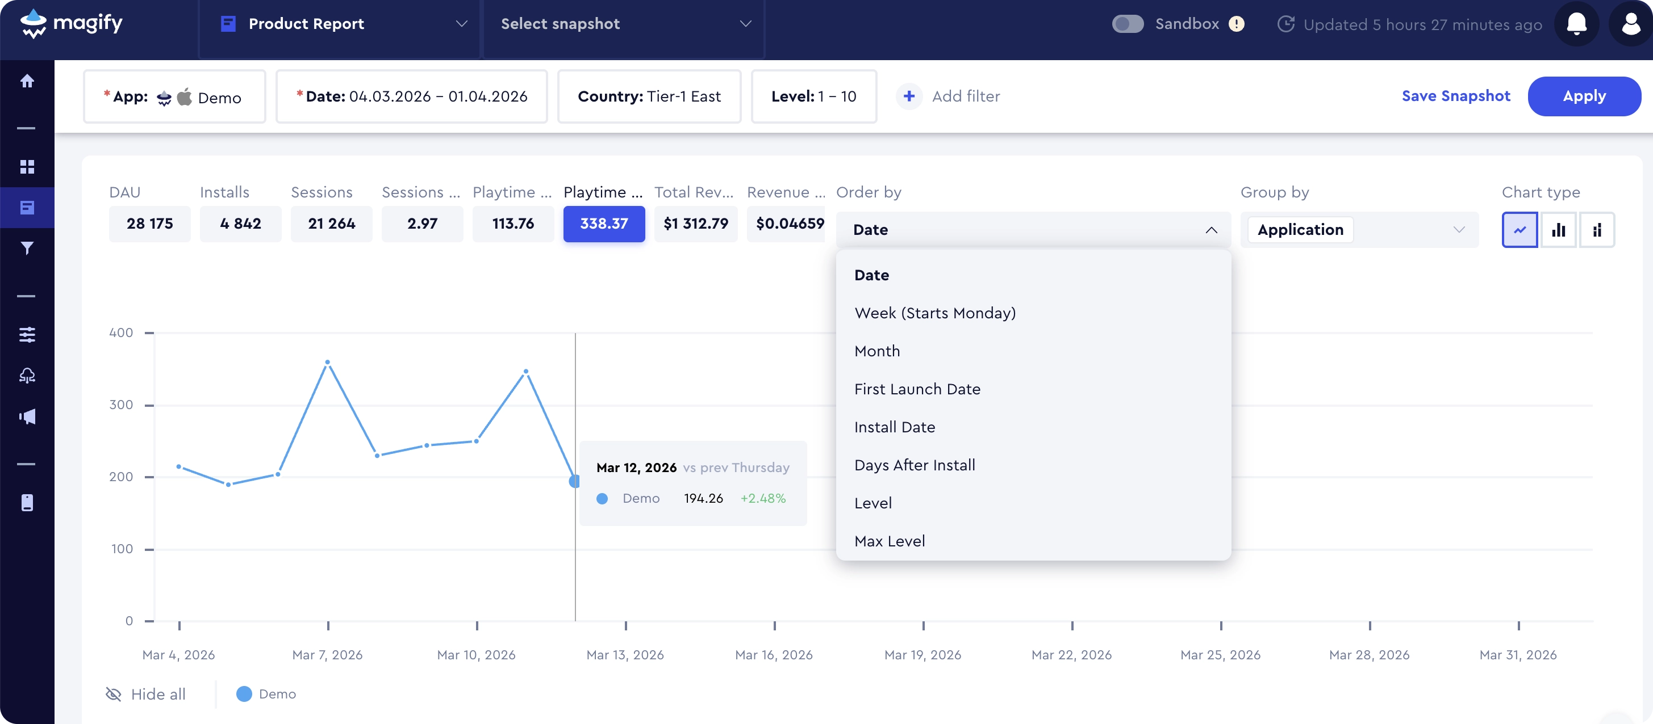The image size is (1653, 724).
Task: Click the Apply button
Action: (x=1584, y=96)
